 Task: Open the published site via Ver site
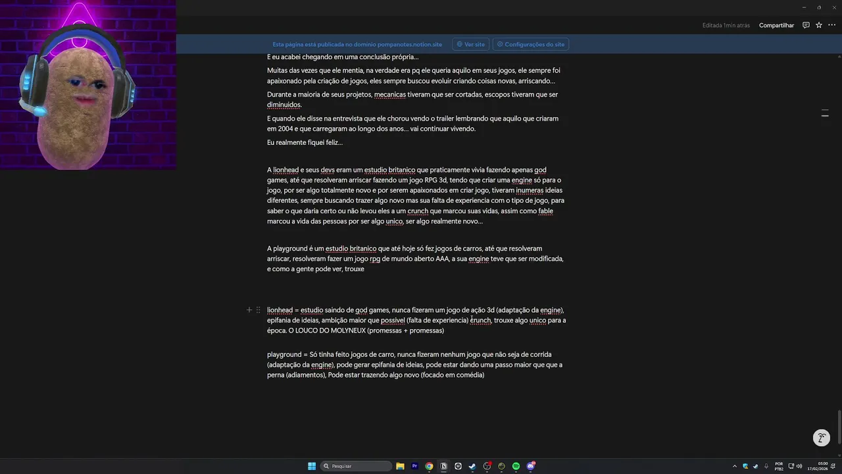pos(471,44)
